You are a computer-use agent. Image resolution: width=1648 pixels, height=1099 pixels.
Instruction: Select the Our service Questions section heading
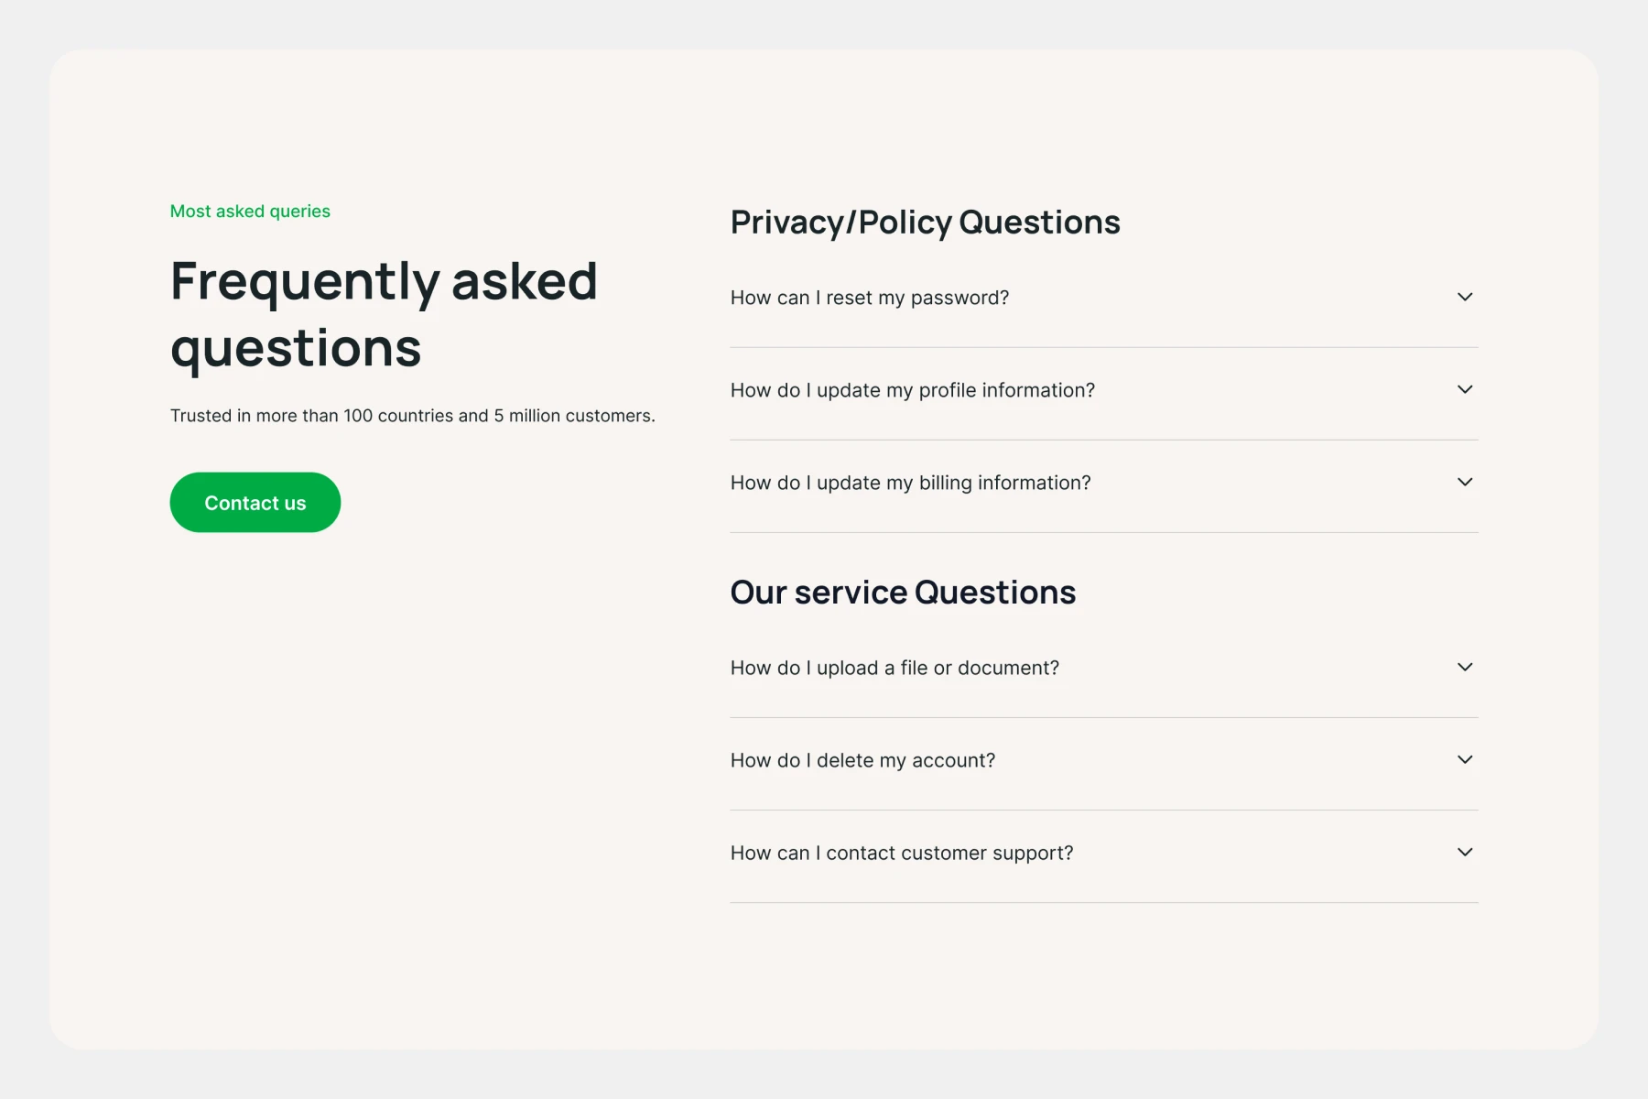click(903, 593)
